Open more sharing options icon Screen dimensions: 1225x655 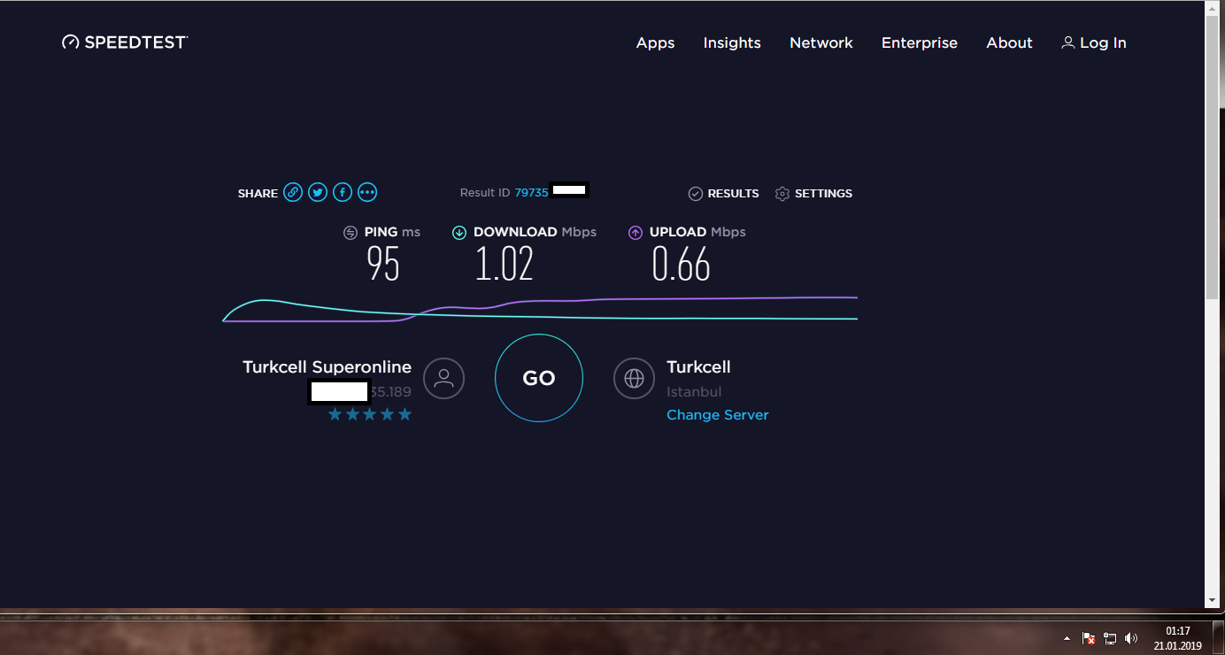pos(367,192)
